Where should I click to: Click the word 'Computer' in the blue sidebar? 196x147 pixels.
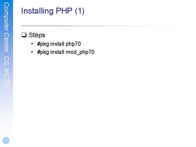[x=7, y=17]
